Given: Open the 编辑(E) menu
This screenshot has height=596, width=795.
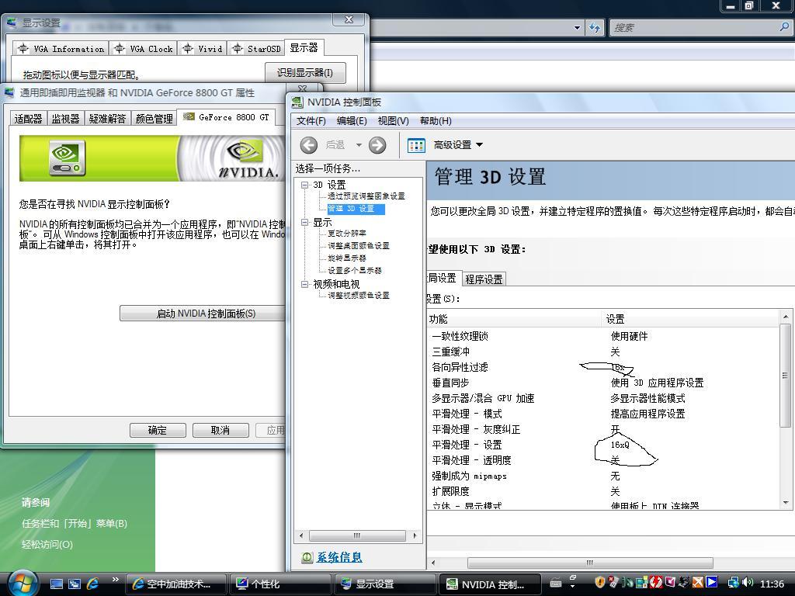Looking at the screenshot, I should [352, 121].
